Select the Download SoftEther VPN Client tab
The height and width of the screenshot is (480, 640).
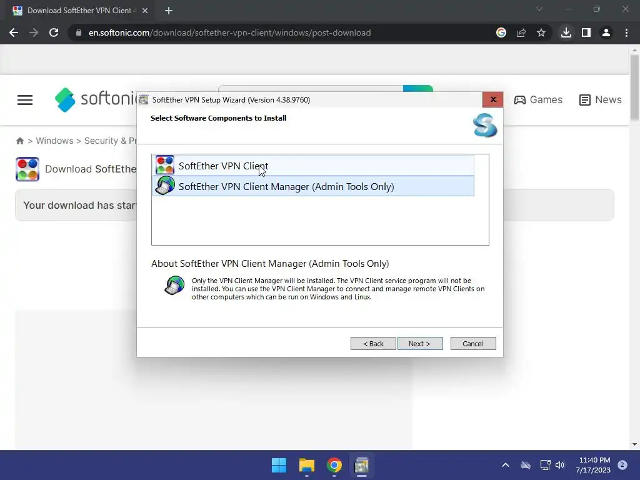tap(79, 11)
